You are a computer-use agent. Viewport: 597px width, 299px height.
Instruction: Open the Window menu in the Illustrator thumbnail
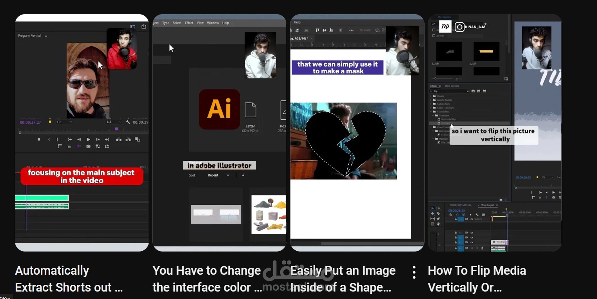click(213, 23)
